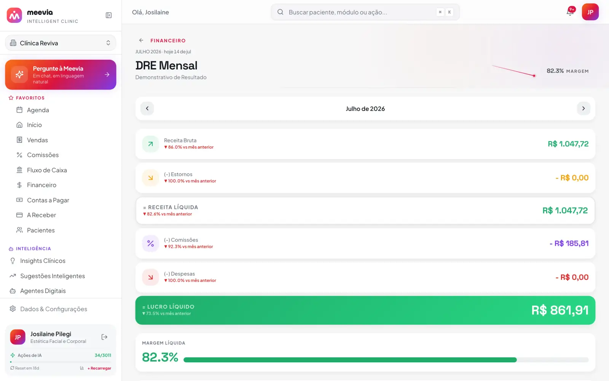Click the logout icon beside Josilaine Pilegi
Image resolution: width=609 pixels, height=381 pixels.
(104, 337)
